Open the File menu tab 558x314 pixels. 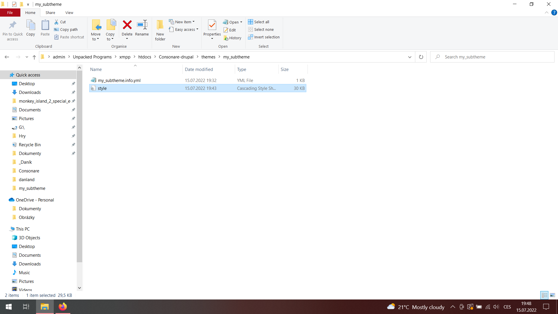coord(10,13)
